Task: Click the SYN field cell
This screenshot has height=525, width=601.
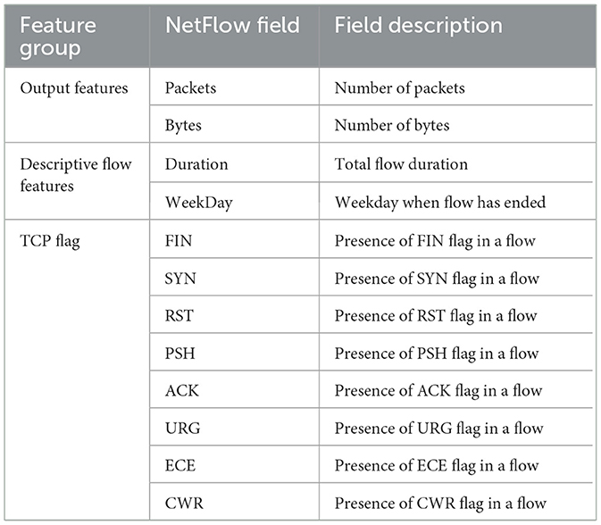Action: click(180, 278)
